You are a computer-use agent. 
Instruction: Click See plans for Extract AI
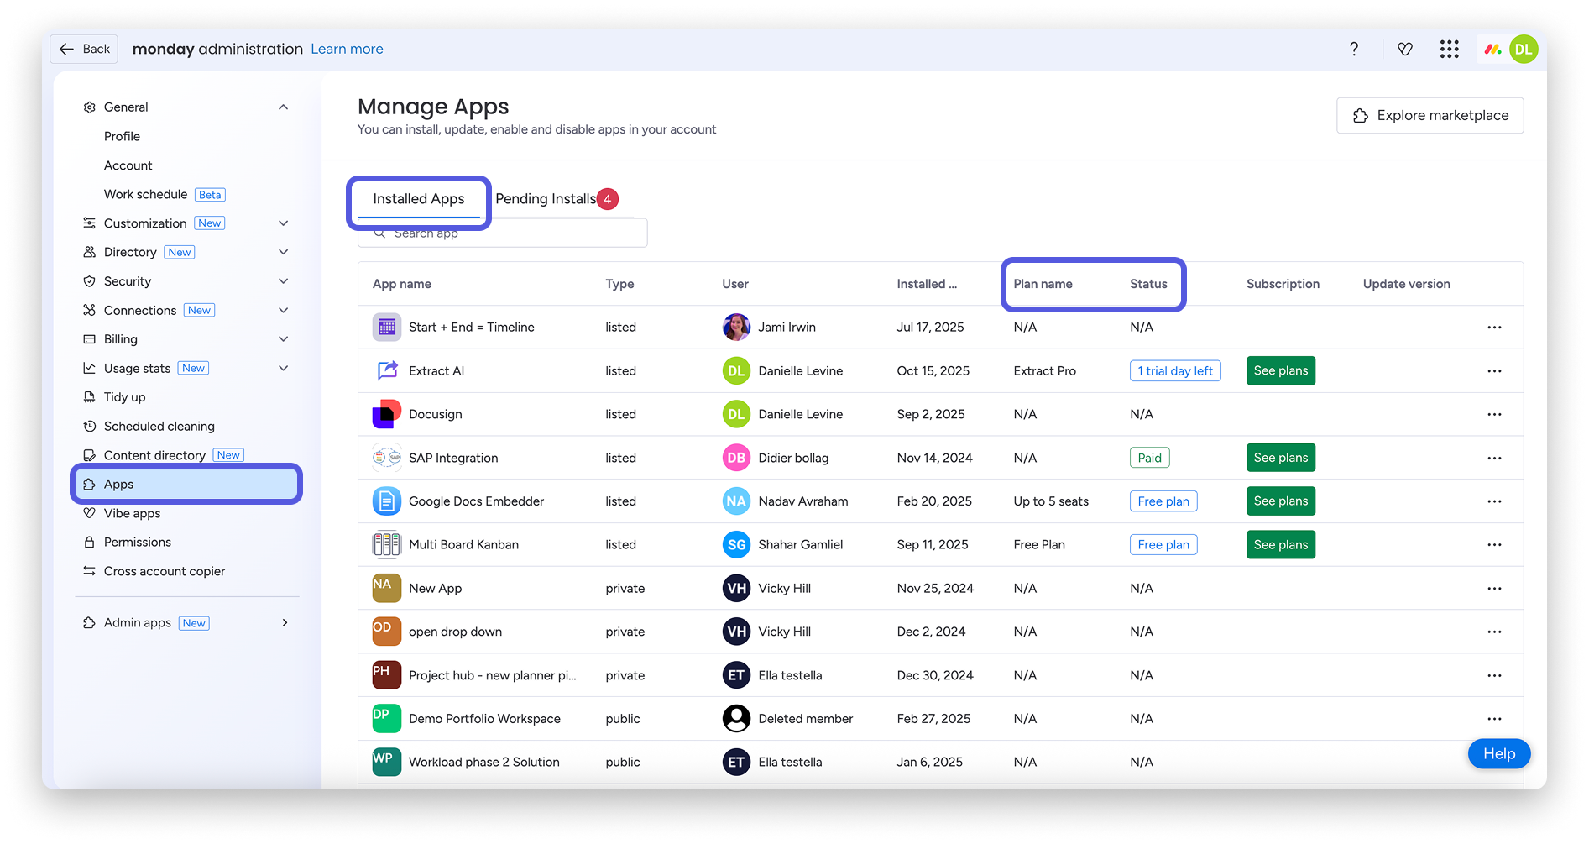pyautogui.click(x=1281, y=370)
